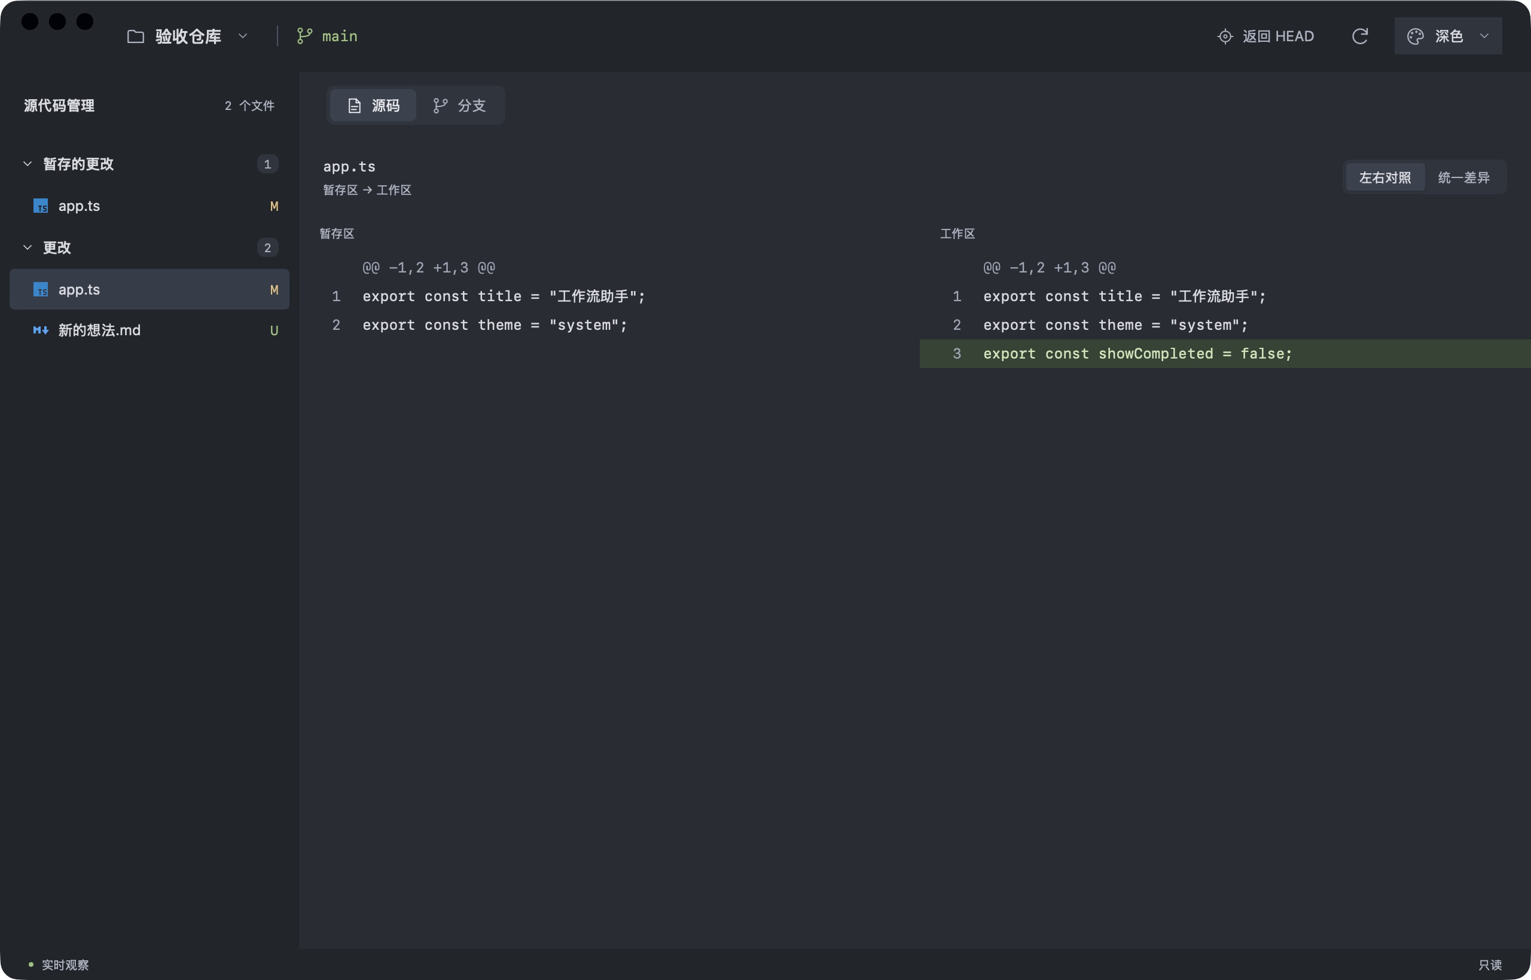
Task: Select the 源码 tab
Action: (x=373, y=106)
